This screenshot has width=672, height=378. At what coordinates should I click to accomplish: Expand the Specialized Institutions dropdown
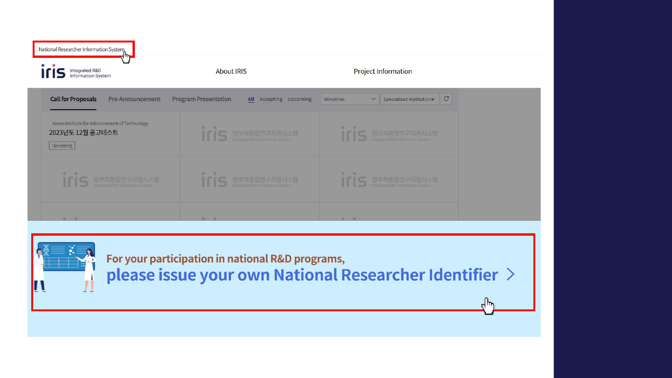pos(409,99)
